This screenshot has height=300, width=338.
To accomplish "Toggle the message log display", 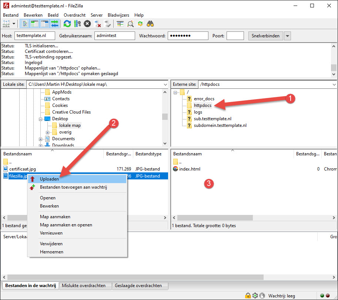I will (x=25, y=24).
